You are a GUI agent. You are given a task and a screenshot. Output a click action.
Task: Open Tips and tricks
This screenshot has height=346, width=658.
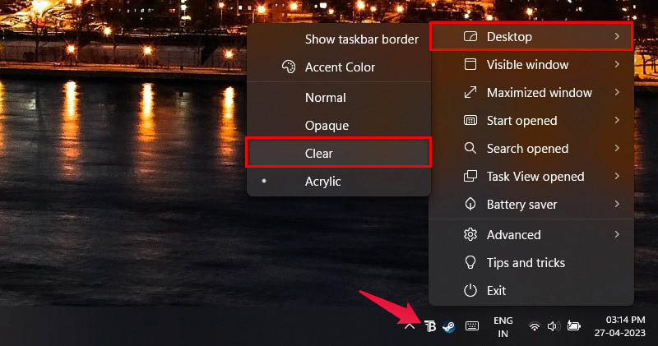(531, 262)
